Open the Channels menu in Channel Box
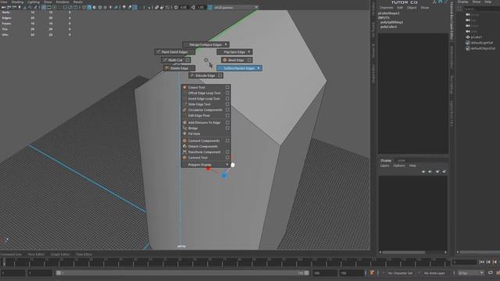 [x=386, y=8]
